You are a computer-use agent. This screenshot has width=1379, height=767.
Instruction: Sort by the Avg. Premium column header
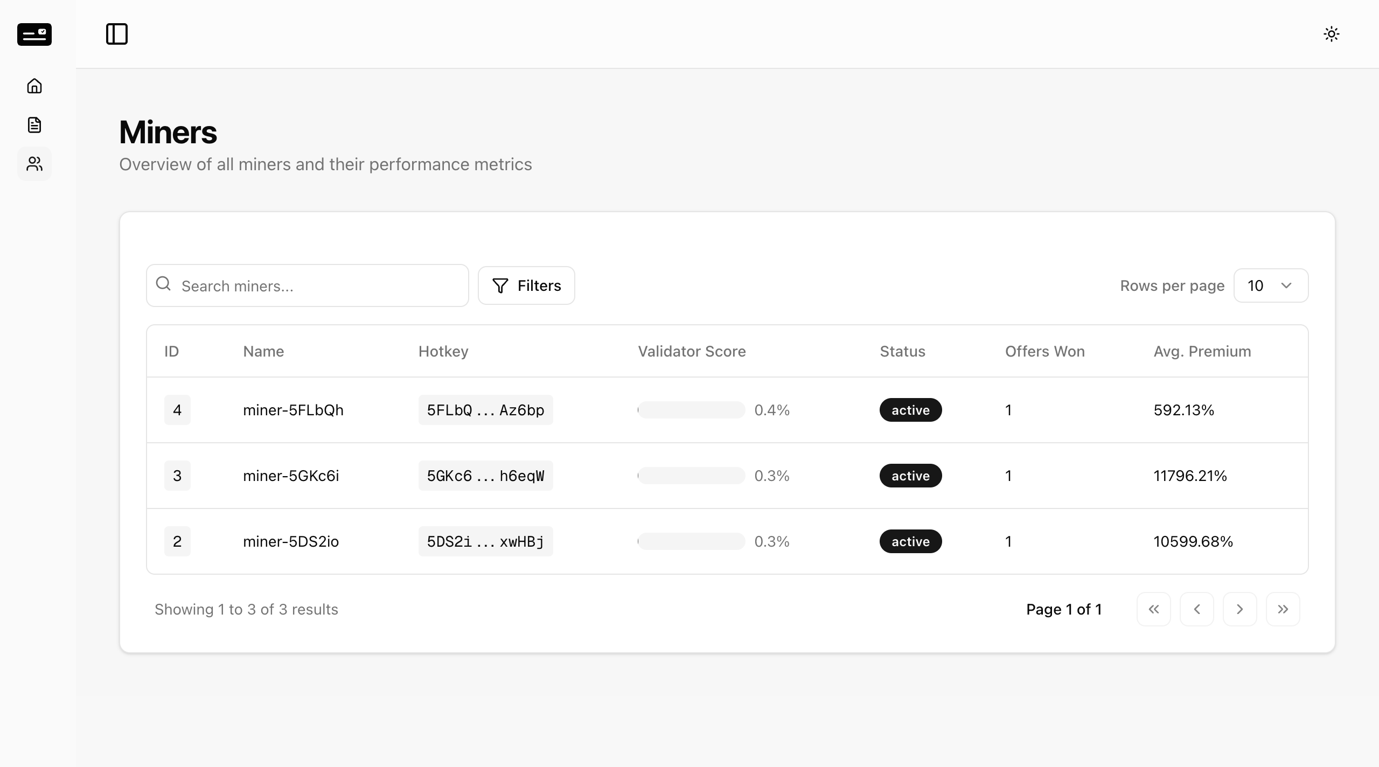pos(1202,351)
